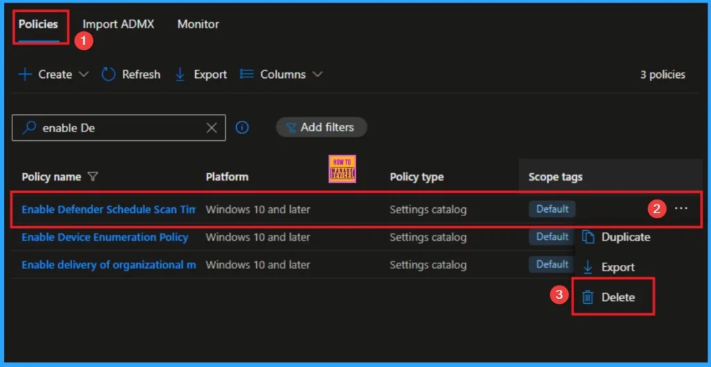Click the Policy name filter funnel icon

(x=92, y=177)
